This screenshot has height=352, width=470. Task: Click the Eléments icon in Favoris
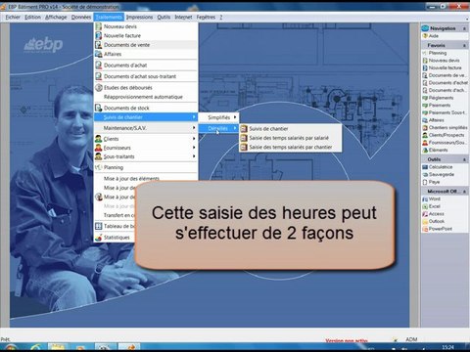tap(425, 150)
